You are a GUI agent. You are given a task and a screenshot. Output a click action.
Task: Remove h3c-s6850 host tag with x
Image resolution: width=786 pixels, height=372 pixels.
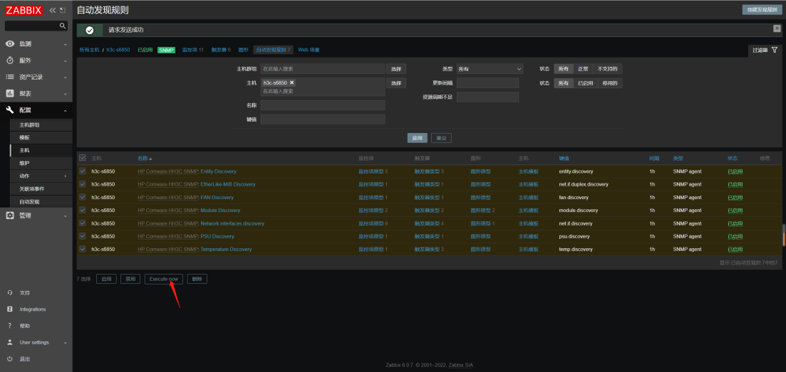pyautogui.click(x=291, y=82)
